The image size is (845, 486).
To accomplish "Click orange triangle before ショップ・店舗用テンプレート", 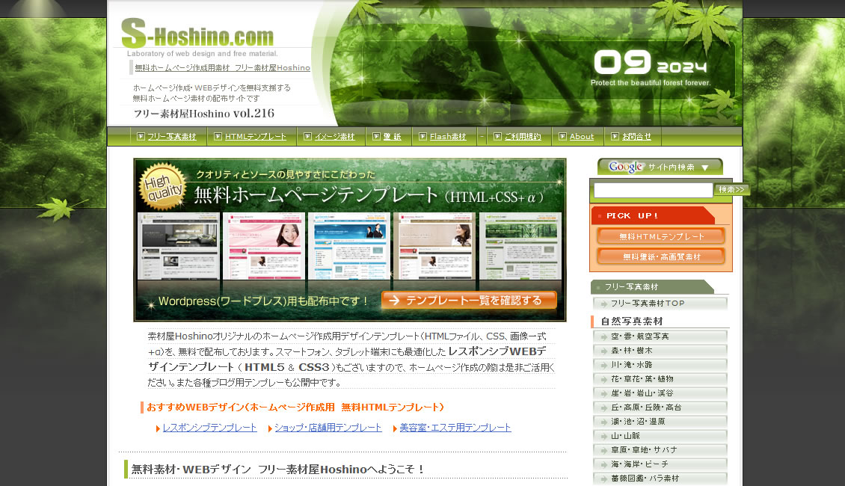I will tap(270, 428).
